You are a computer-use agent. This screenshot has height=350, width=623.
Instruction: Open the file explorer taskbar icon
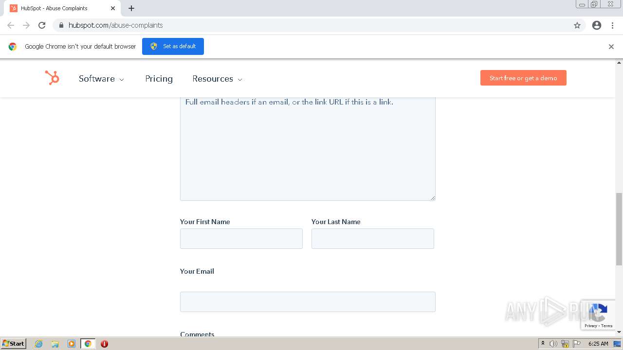coord(55,344)
